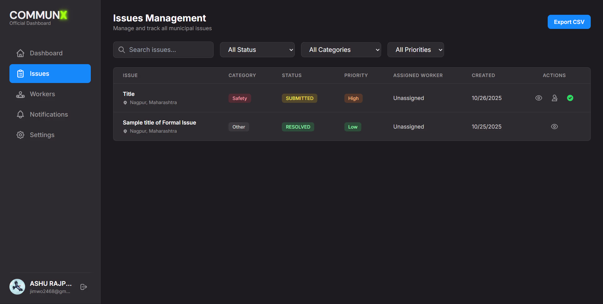Select the Issues clipboard icon

tap(20, 73)
